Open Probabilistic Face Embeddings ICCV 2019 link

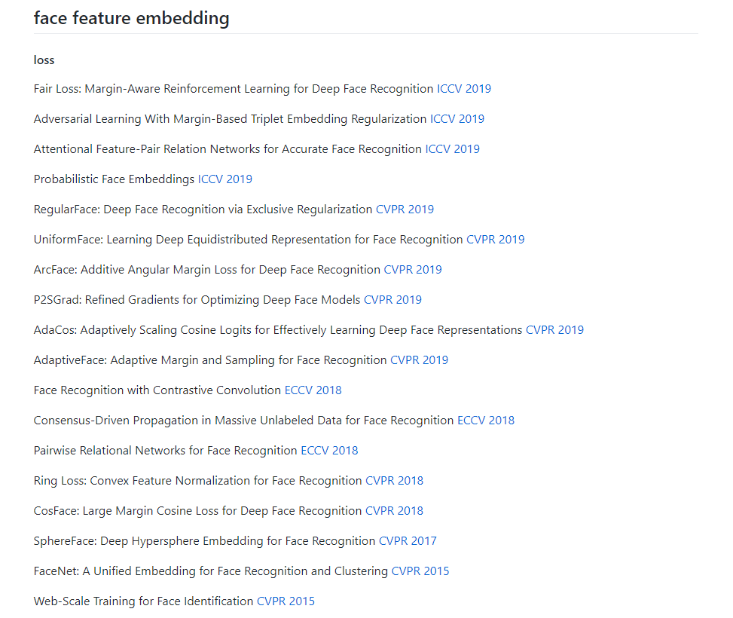pyautogui.click(x=224, y=179)
